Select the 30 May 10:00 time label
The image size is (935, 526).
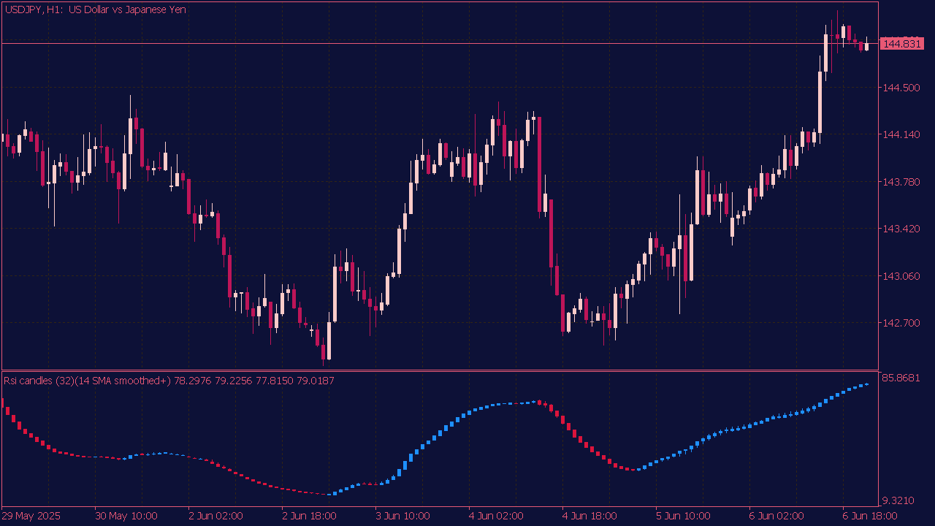126,516
